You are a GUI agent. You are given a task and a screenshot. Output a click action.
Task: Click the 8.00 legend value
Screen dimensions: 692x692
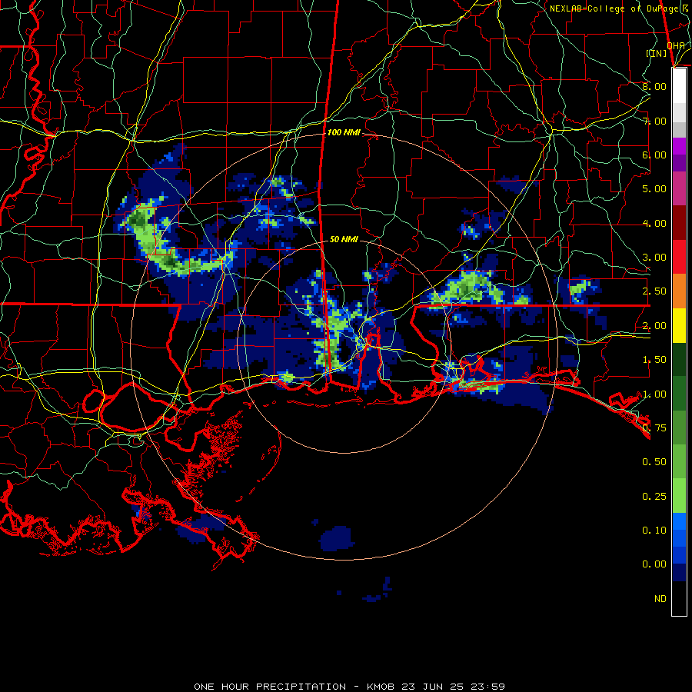coord(654,86)
